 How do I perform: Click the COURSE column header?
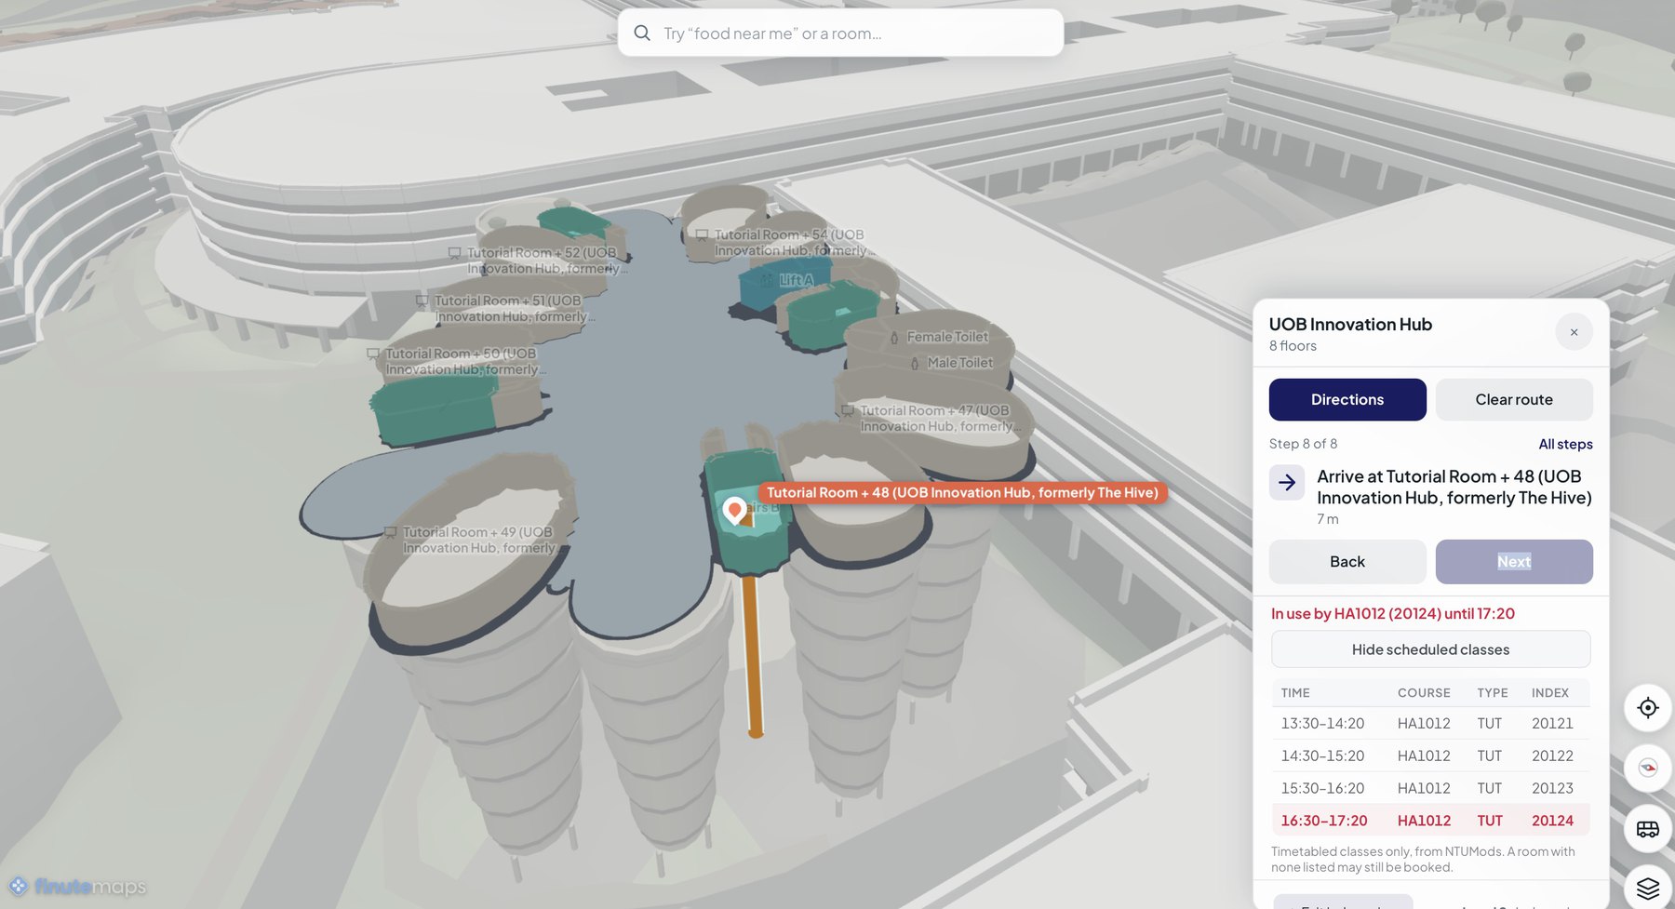1424,692
